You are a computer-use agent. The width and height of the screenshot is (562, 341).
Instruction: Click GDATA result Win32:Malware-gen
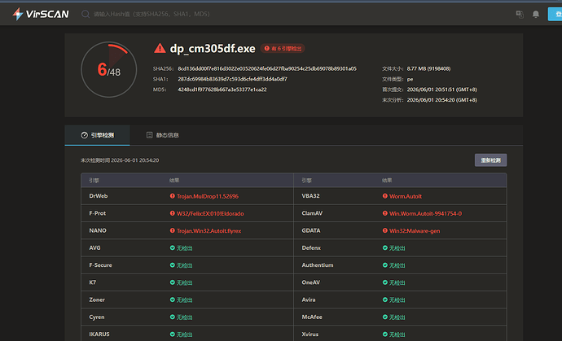pos(415,230)
